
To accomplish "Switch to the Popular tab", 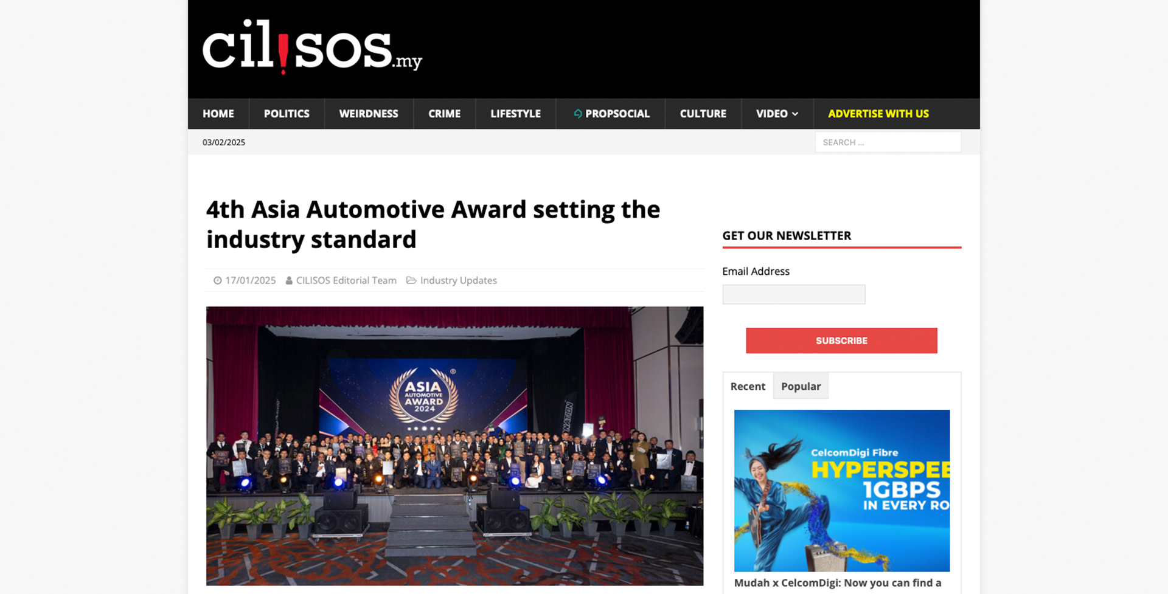I will point(801,386).
